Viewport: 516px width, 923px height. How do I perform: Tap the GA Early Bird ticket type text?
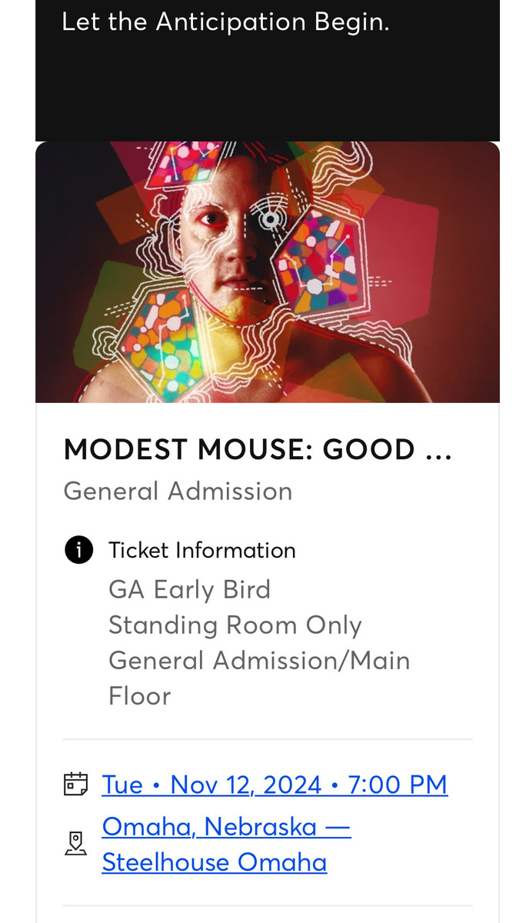(x=189, y=590)
